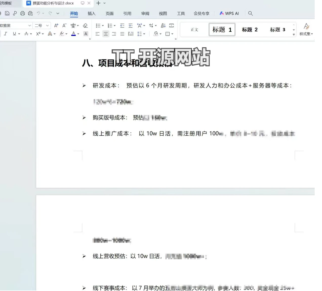Increase font size with A+ icon
Viewport: 322px width, 291px height.
[56, 25]
